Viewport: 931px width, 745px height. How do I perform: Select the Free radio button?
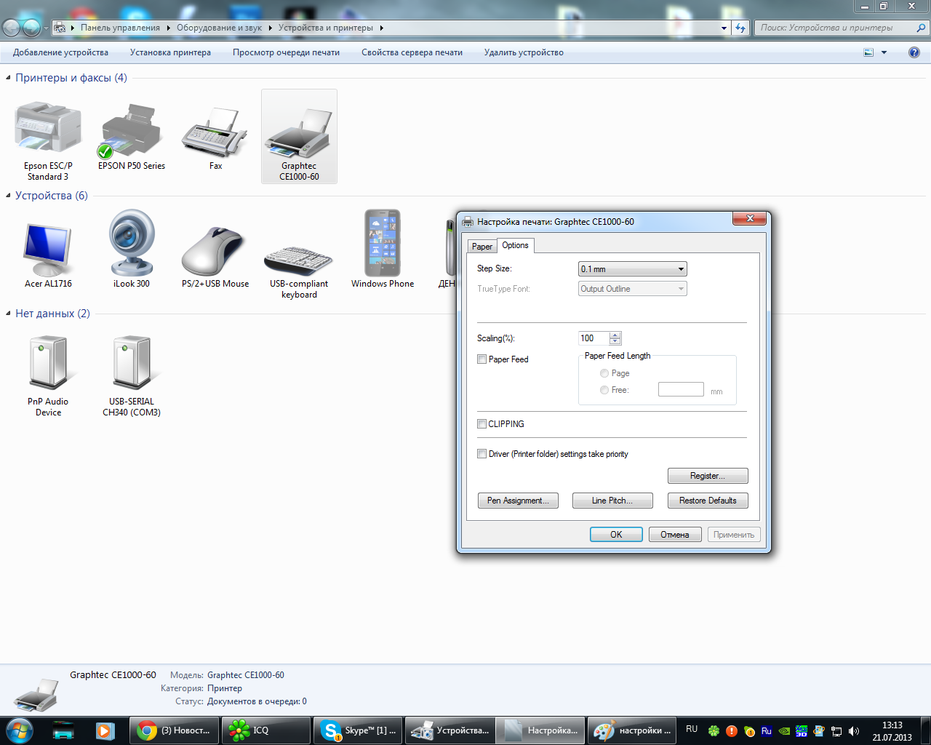click(x=604, y=390)
